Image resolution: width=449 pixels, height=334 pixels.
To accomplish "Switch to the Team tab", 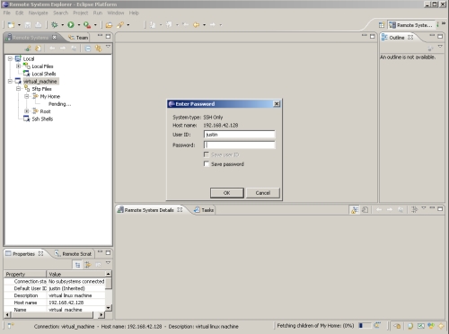I will coord(78,38).
